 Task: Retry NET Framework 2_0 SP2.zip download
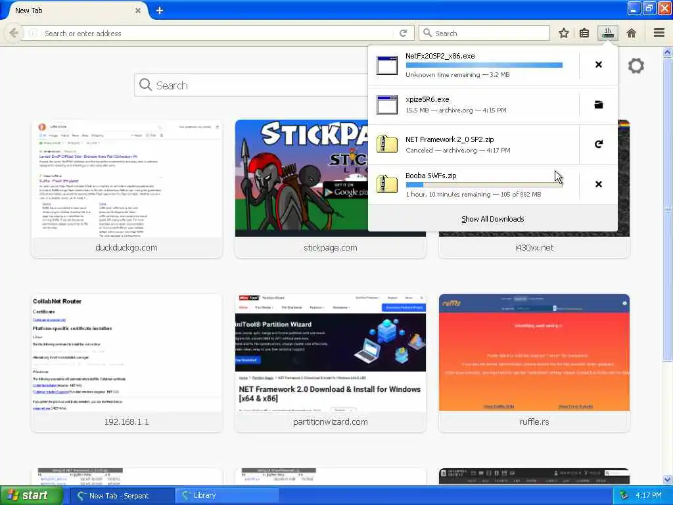click(598, 144)
